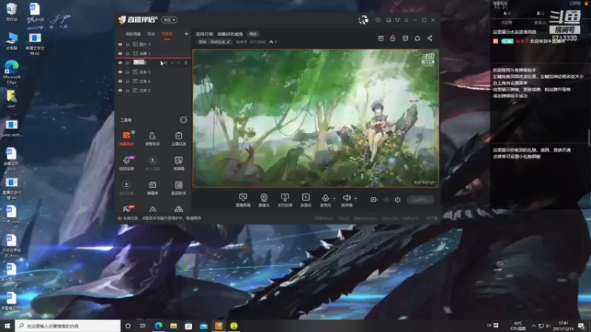Screen dimensions: 591x332
Task: Add a multimedia source
Action: click(306, 200)
